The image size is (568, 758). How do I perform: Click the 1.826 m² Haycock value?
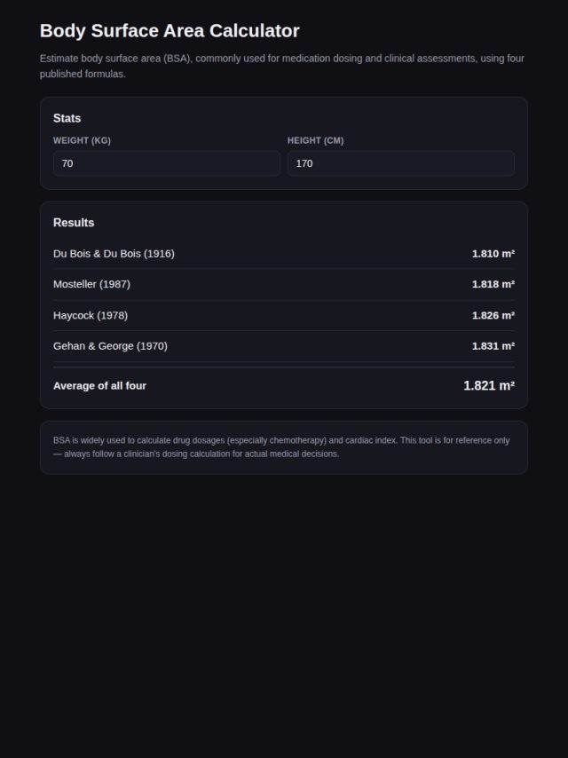pyautogui.click(x=493, y=315)
